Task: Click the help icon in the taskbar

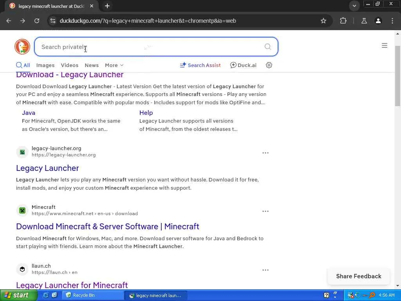Action: pyautogui.click(x=326, y=296)
